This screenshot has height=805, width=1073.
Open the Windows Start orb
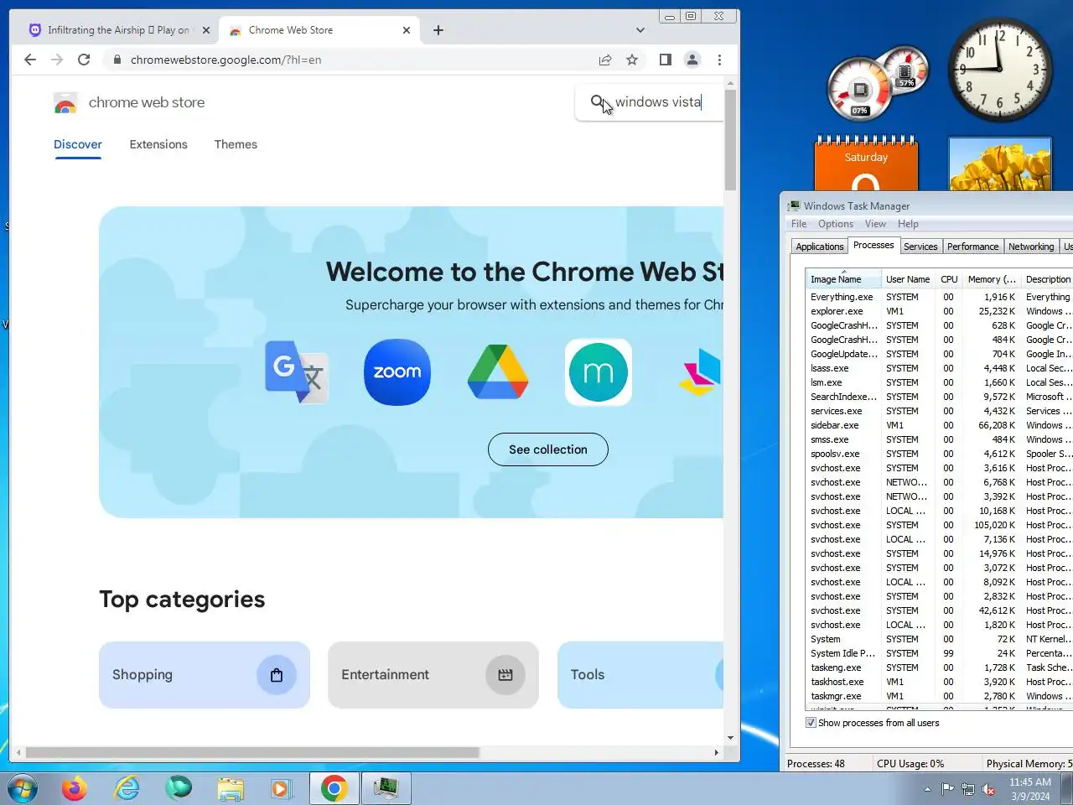23,789
